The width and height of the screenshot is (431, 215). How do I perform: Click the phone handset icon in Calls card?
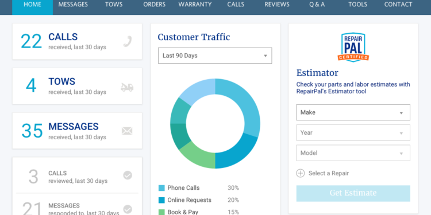pyautogui.click(x=127, y=42)
